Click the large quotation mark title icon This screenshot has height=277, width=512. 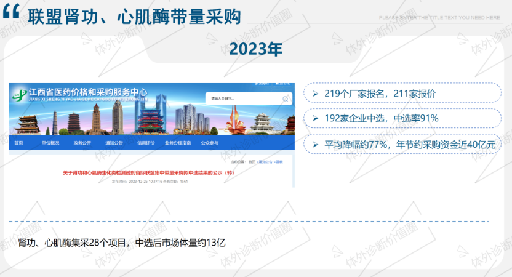click(15, 16)
